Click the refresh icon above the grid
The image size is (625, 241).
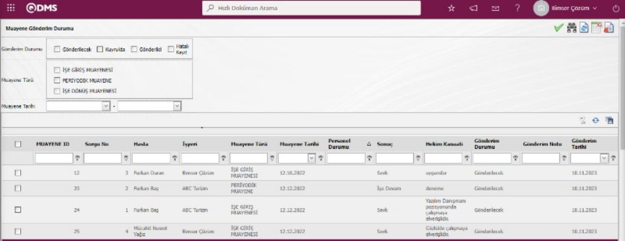click(596, 120)
